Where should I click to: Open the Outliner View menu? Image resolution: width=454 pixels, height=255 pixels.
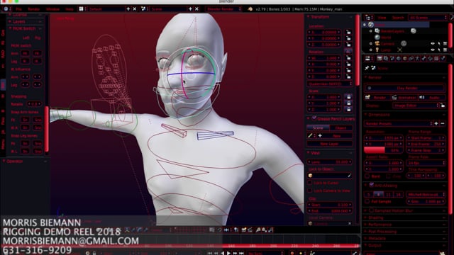pyautogui.click(x=382, y=18)
